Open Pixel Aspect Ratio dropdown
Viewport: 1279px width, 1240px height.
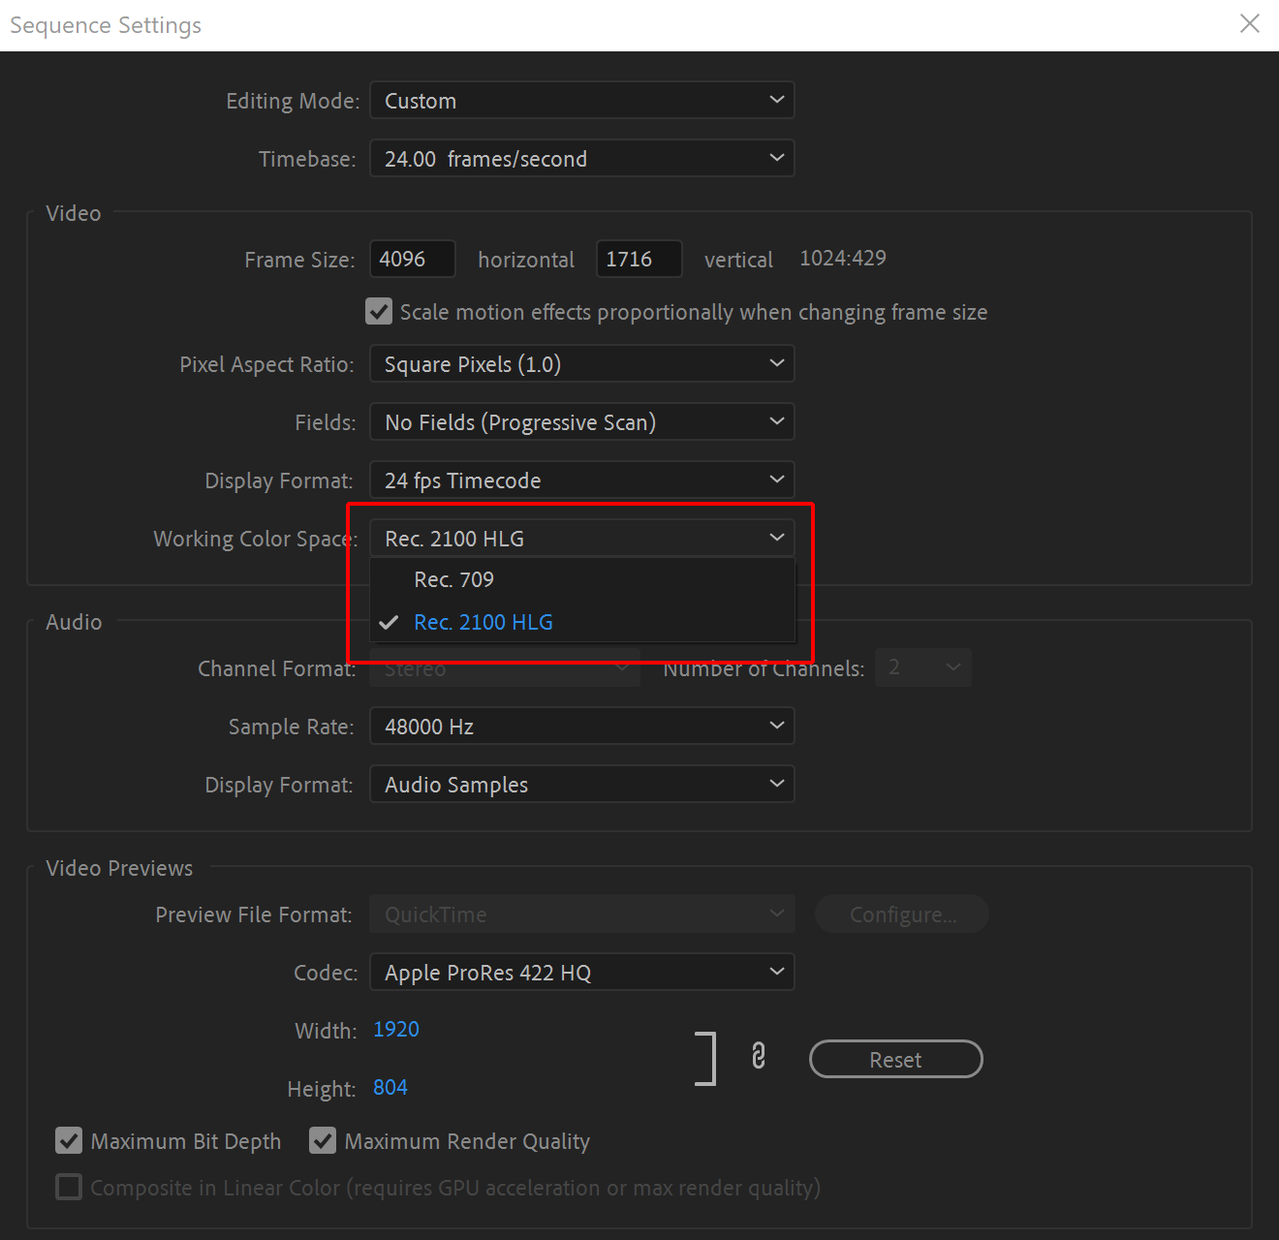point(581,364)
